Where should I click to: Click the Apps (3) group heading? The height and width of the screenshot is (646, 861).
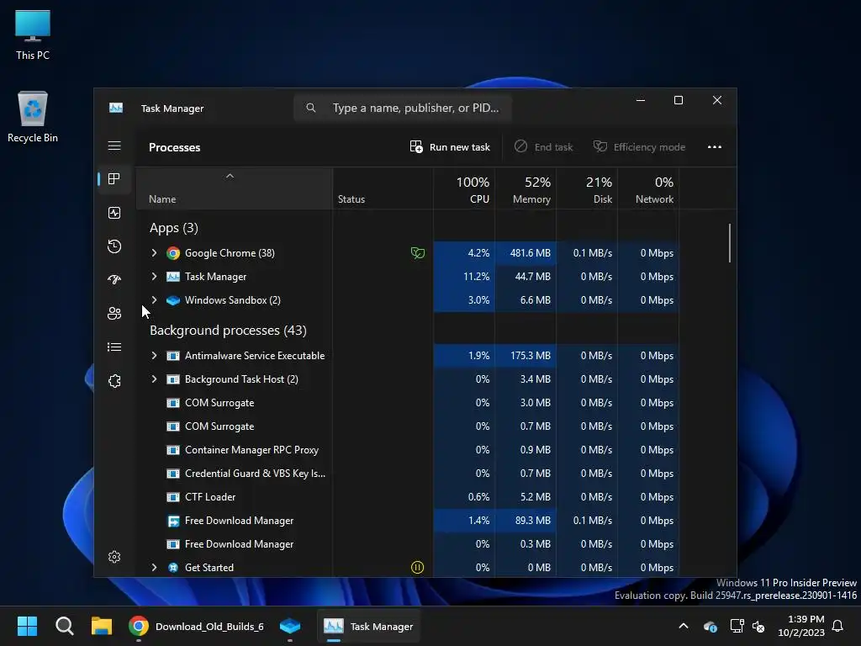(x=173, y=228)
